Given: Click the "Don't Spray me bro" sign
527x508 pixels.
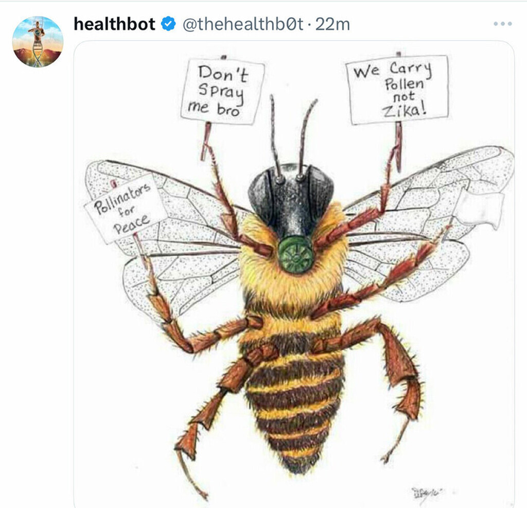Looking at the screenshot, I should coord(222,91).
